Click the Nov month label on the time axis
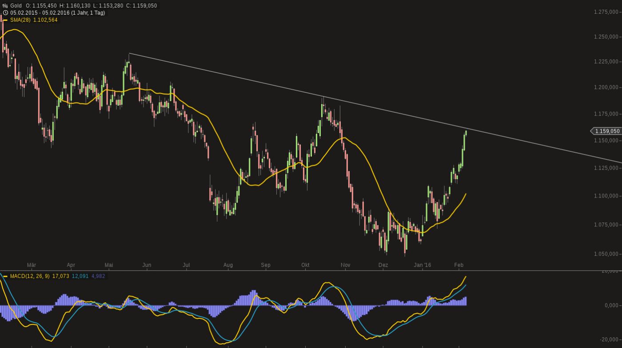Image resolution: width=622 pixels, height=348 pixels. (345, 265)
